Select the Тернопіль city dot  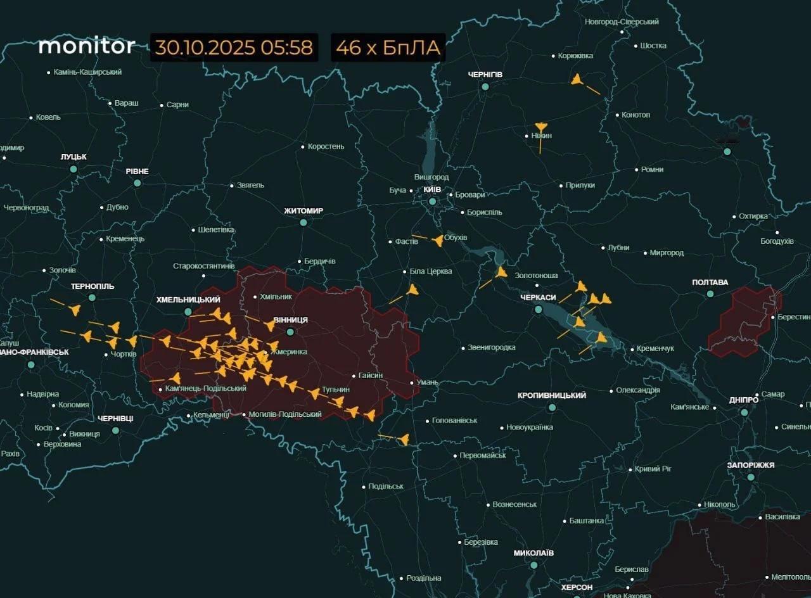point(92,297)
